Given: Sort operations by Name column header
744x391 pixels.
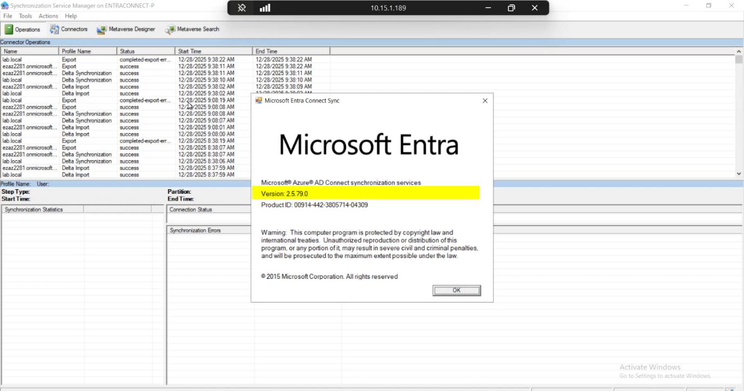Looking at the screenshot, I should [x=30, y=51].
